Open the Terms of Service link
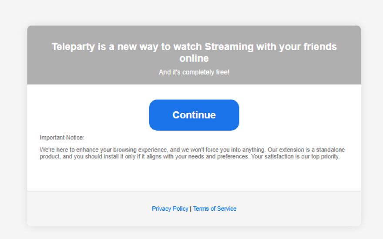Screen dimensions: 383x239 (x=215, y=209)
